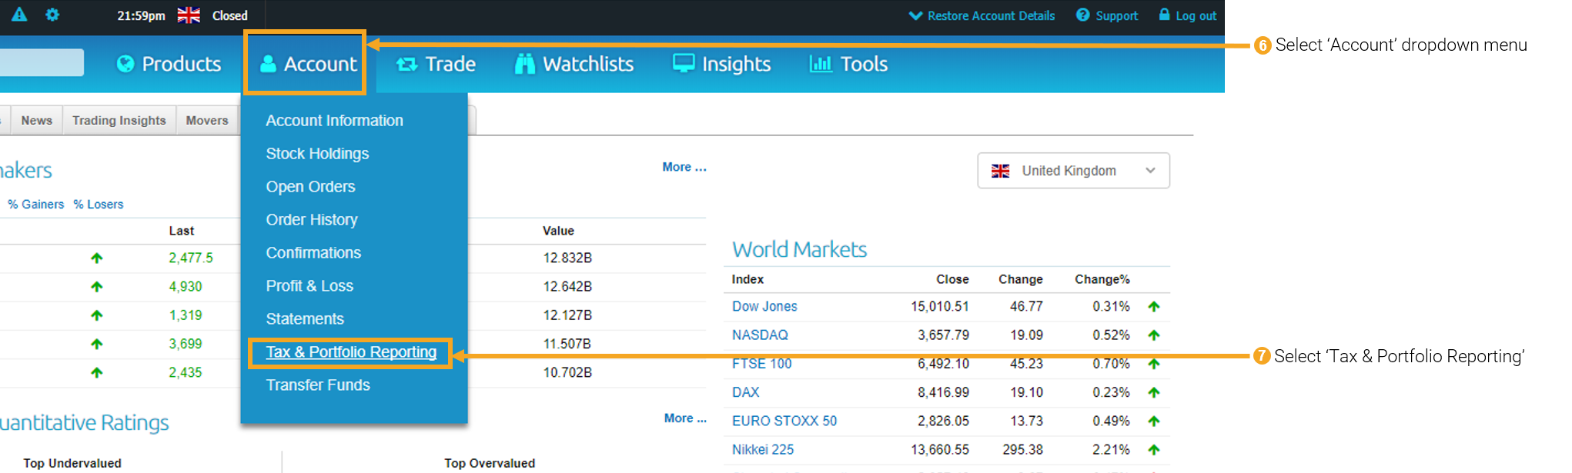The width and height of the screenshot is (1572, 473).
Task: Click the UK flag market indicator
Action: tap(189, 15)
